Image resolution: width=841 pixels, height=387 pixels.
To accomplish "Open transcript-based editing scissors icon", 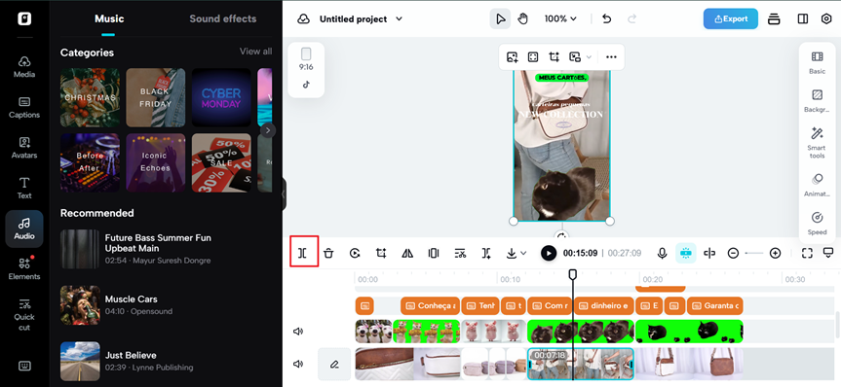I will click(460, 253).
